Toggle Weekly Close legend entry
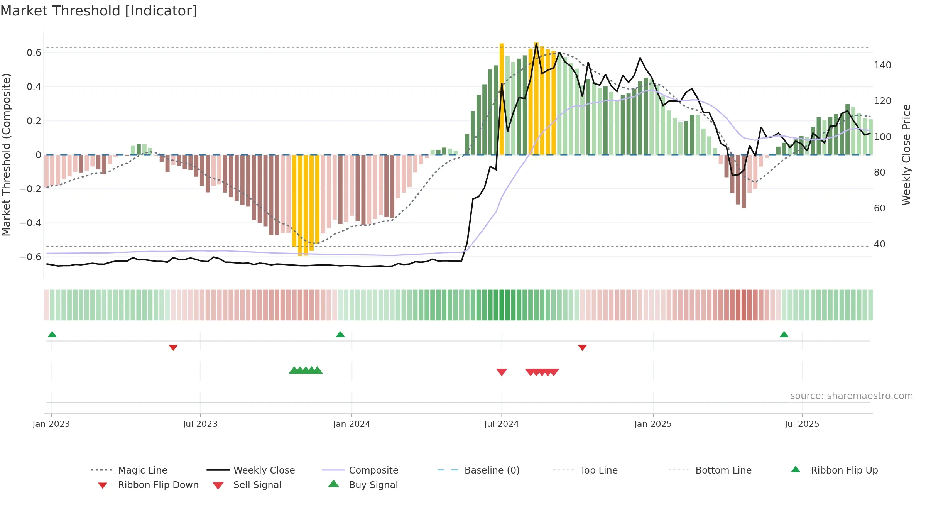 click(251, 470)
